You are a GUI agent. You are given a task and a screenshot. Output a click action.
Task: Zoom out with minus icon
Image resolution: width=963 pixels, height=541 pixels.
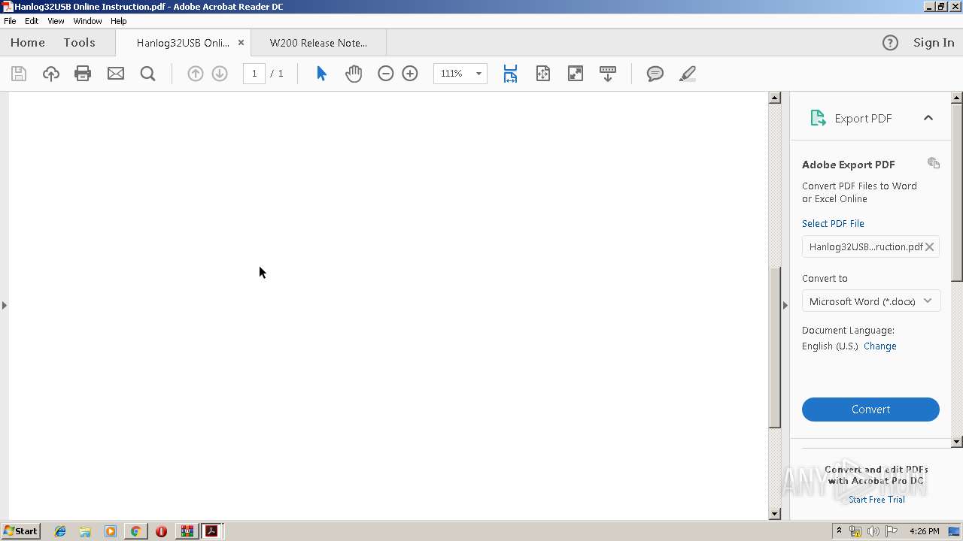385,74
